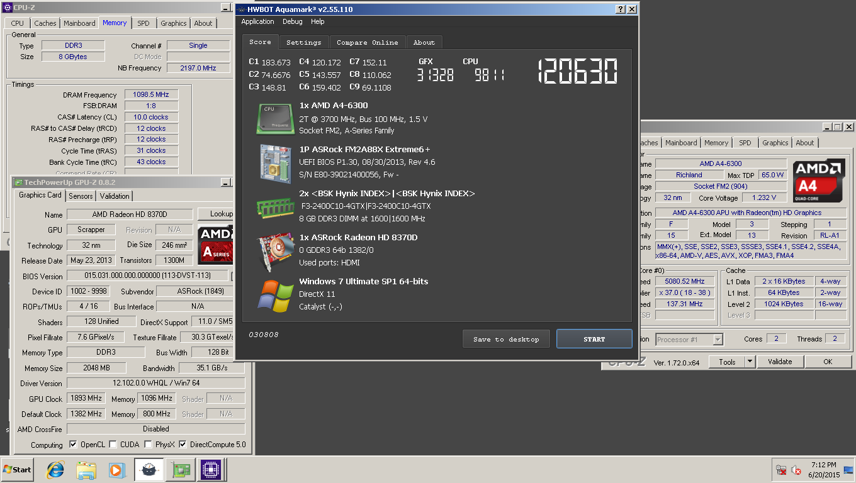Image resolution: width=856 pixels, height=483 pixels.
Task: Open Mainboard tab in right CPU-Z window
Action: coord(681,143)
